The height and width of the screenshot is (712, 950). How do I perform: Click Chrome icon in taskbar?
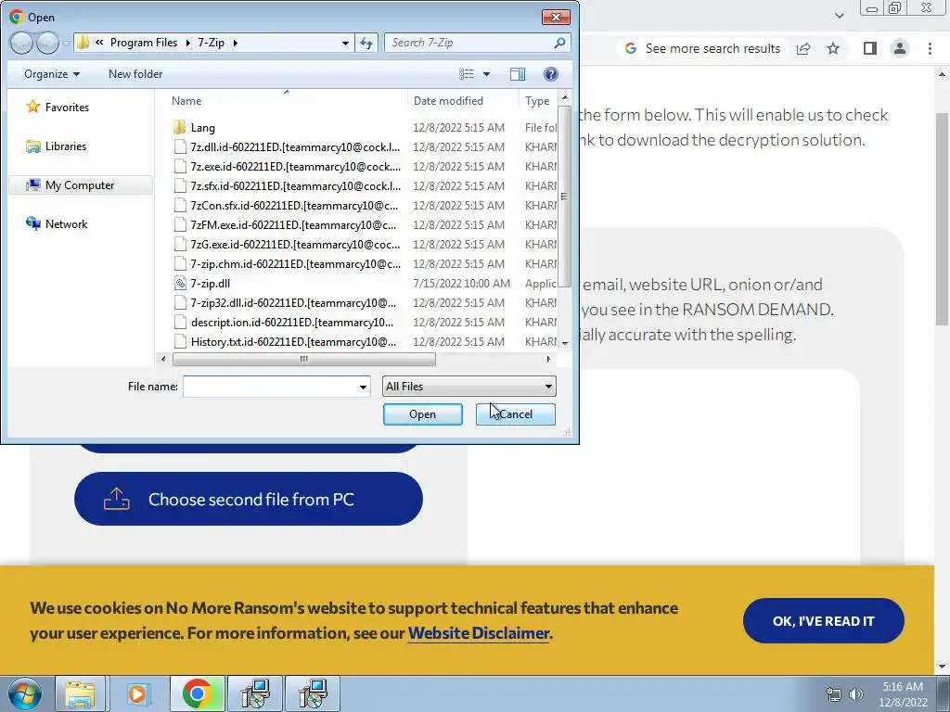[x=197, y=693]
